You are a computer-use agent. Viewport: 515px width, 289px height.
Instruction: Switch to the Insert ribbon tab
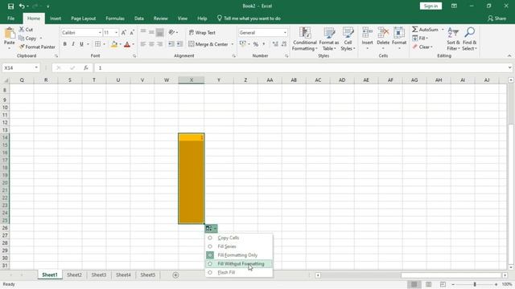[x=56, y=18]
